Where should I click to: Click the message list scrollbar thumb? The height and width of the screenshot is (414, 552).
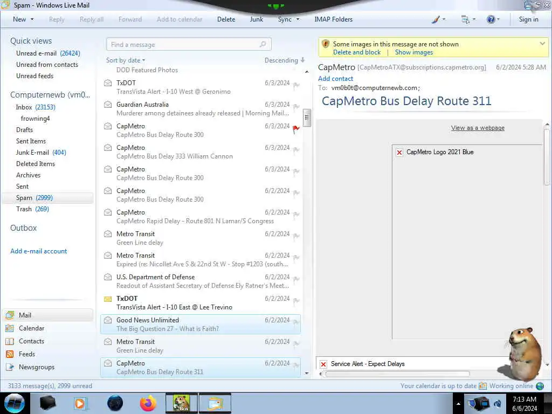(307, 118)
